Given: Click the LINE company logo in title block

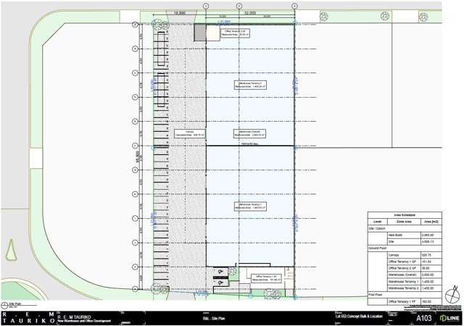Looking at the screenshot, I should coord(450,317).
